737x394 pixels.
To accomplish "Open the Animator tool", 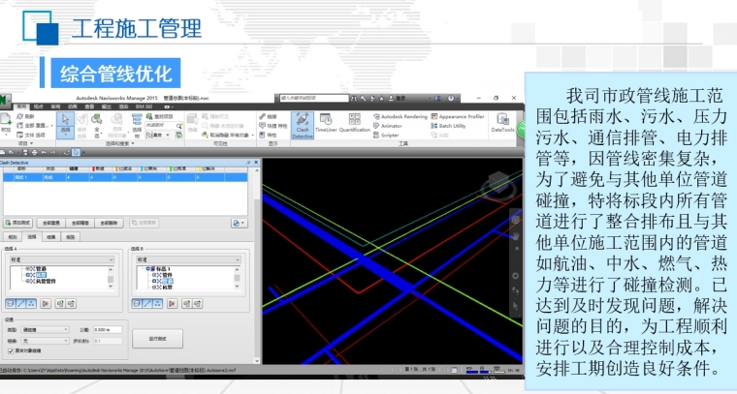I will point(390,126).
